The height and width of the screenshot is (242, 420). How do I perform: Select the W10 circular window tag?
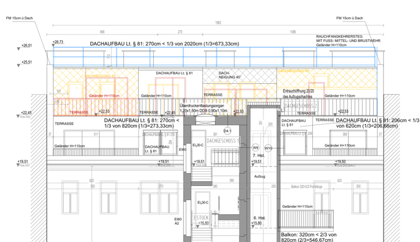coord(268,148)
